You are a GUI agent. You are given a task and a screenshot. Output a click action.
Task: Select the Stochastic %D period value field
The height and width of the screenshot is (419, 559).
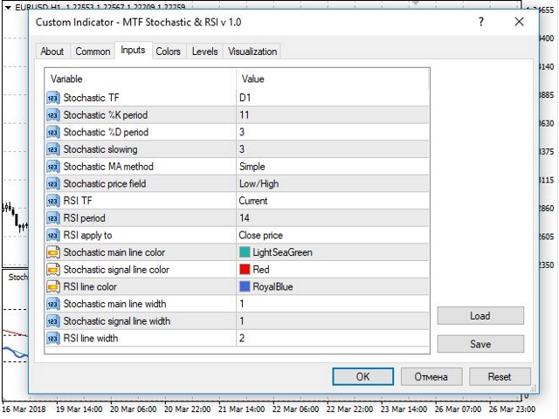point(332,132)
